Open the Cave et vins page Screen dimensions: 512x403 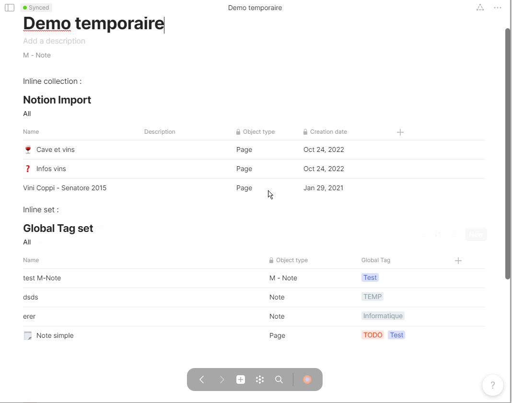(x=56, y=150)
